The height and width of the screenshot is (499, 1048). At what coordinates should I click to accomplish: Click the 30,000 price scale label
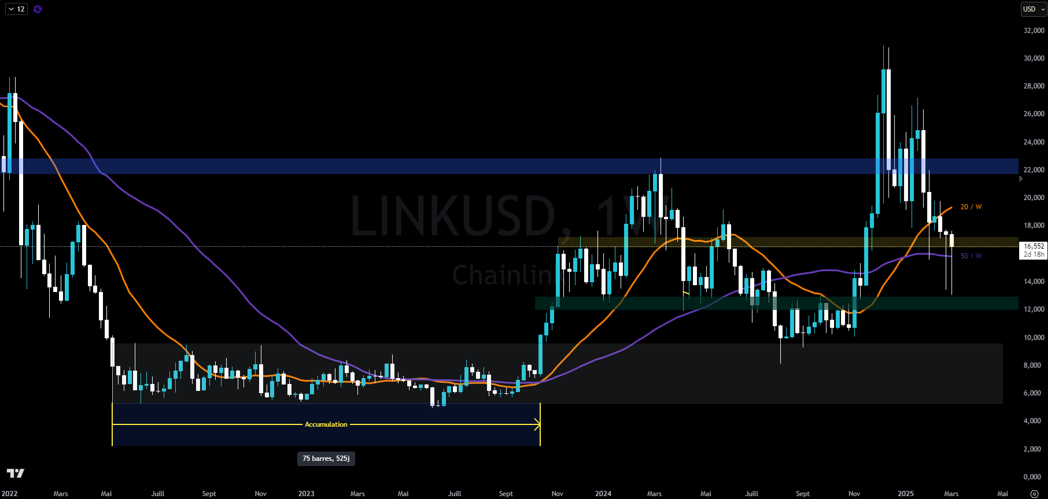[x=1034, y=58]
